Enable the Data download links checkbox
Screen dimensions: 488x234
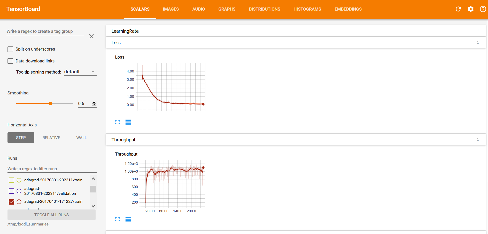tap(10, 61)
